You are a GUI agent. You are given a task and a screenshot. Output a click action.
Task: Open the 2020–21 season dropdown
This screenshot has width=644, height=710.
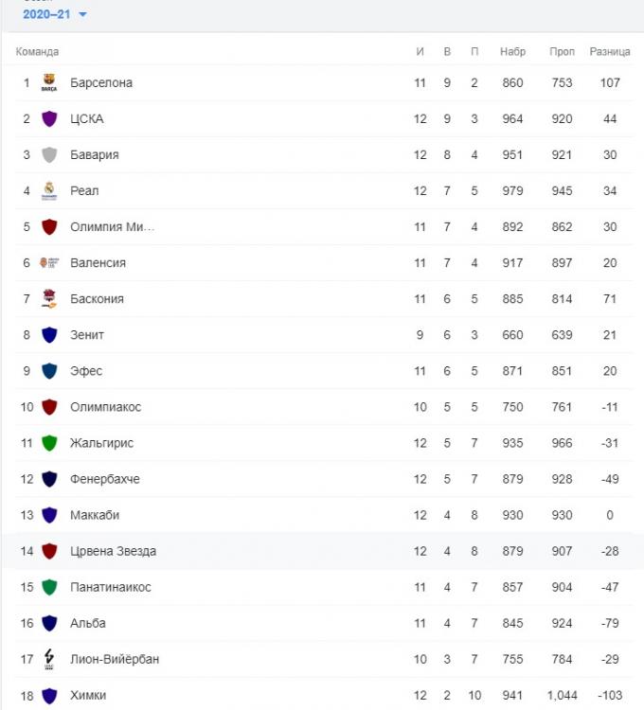pyautogui.click(x=55, y=14)
